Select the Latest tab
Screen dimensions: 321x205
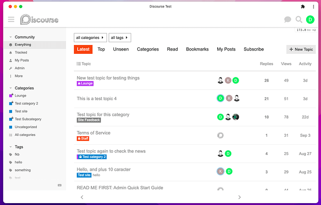tap(83, 49)
